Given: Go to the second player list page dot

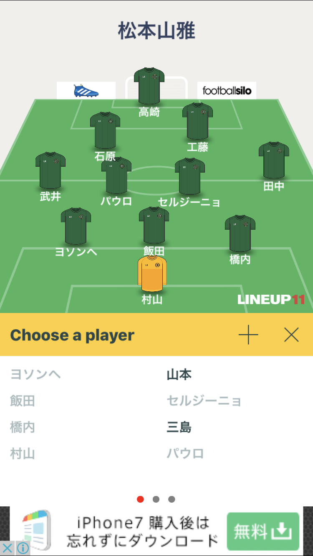Looking at the screenshot, I should point(156,499).
